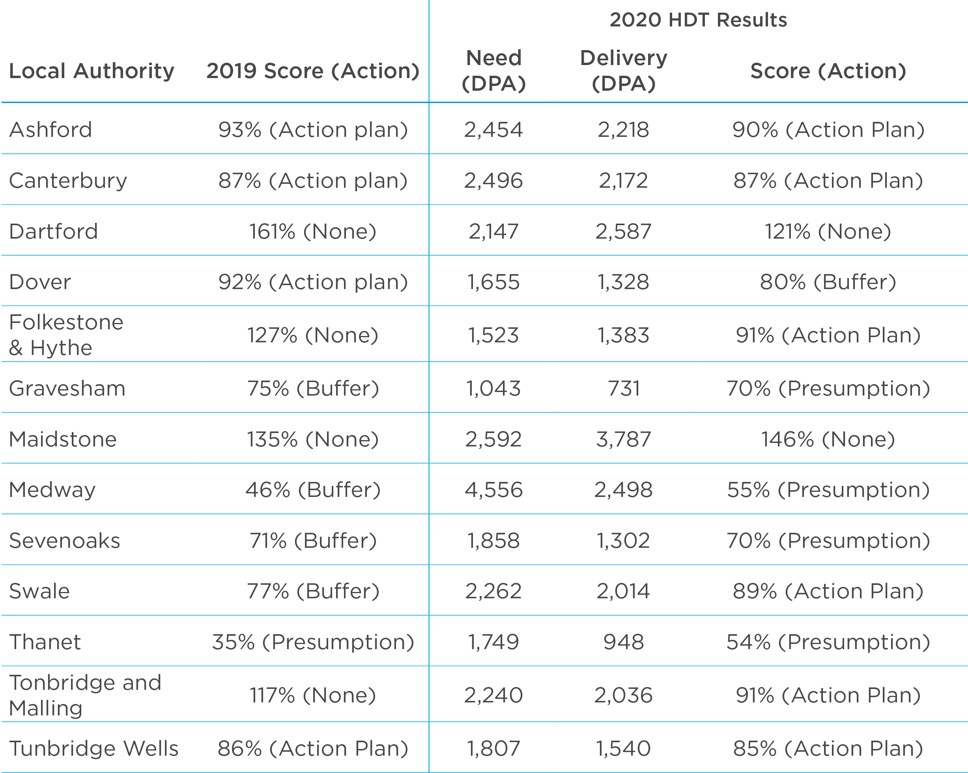Viewport: 968px width, 773px height.
Task: Click the Tonbridge and Malling row label
Action: [x=85, y=695]
